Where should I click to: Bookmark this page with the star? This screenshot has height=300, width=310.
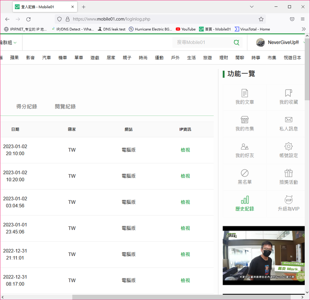[261, 19]
